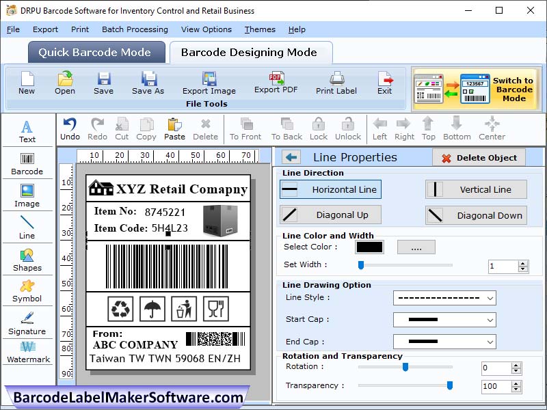Align object Left
547x410 pixels.
[x=379, y=129]
